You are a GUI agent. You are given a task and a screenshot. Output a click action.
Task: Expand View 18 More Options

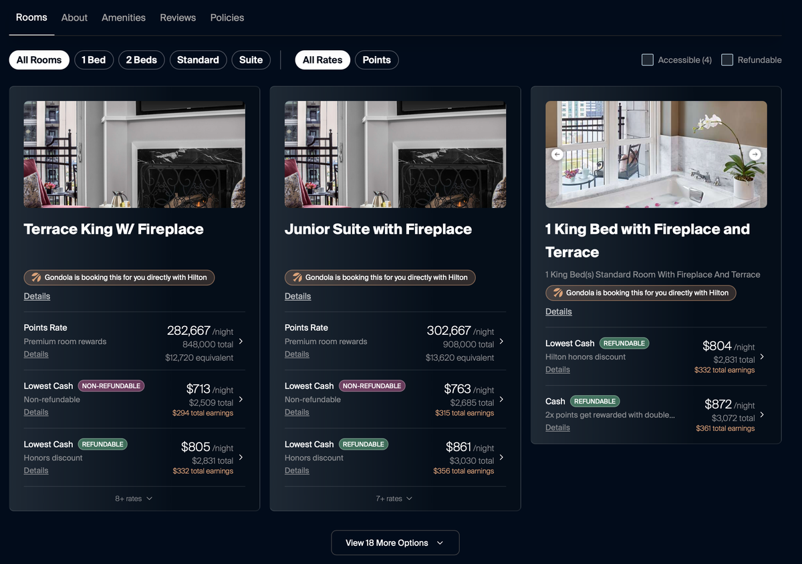(x=395, y=543)
